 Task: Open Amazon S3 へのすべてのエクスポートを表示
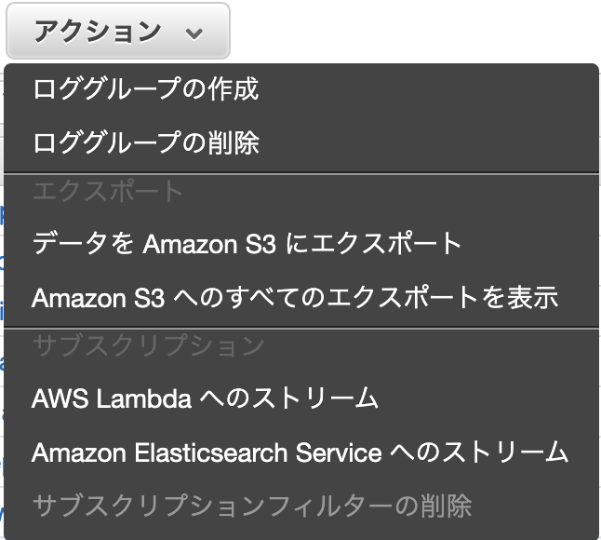294,298
